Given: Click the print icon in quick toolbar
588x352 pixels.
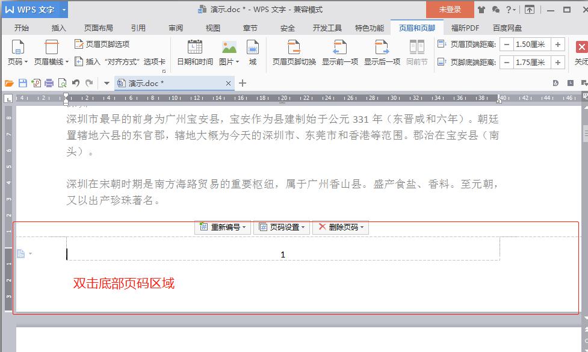Looking at the screenshot, I should [x=49, y=83].
